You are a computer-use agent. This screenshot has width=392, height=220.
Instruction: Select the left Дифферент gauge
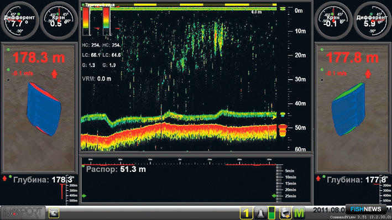[x=19, y=21]
